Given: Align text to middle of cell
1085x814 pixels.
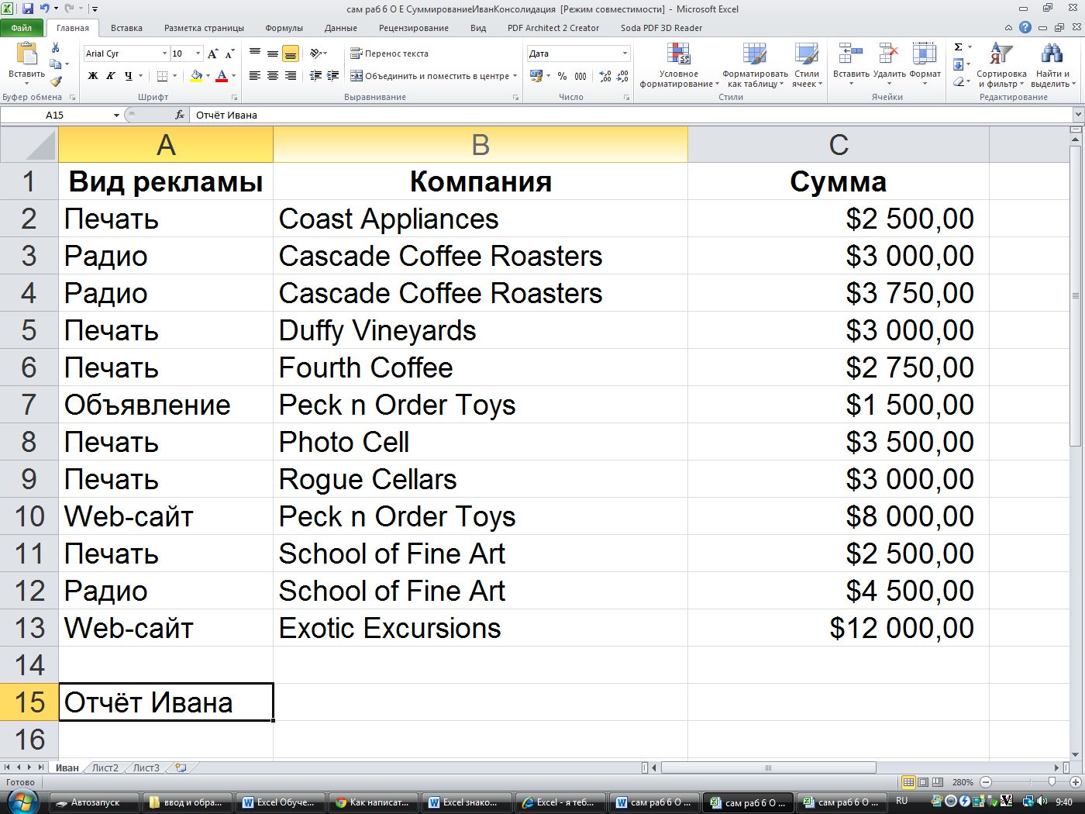Looking at the screenshot, I should coord(273,53).
